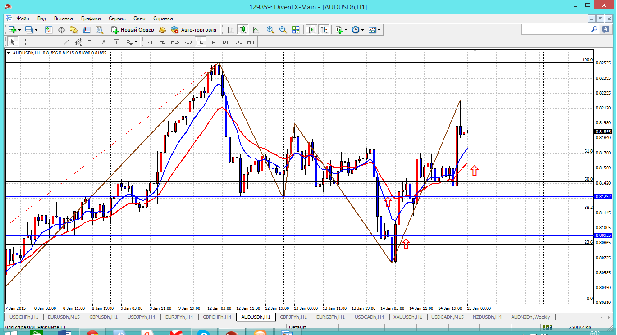Expand the AUDUSDh,H1 chart title arrow
This screenshot has height=335, width=617.
(x=9, y=53)
